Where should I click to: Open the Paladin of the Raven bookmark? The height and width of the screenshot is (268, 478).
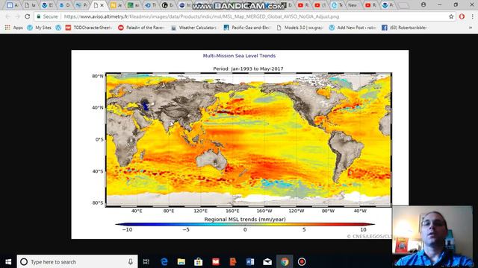pyautogui.click(x=141, y=28)
